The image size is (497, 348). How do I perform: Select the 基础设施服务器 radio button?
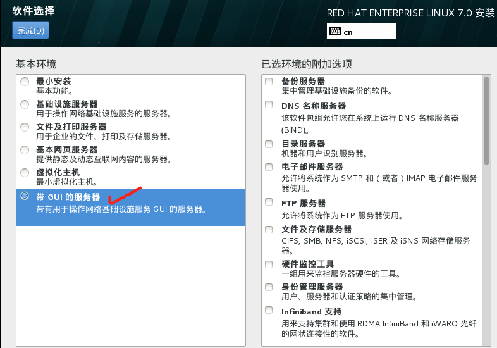click(x=25, y=104)
